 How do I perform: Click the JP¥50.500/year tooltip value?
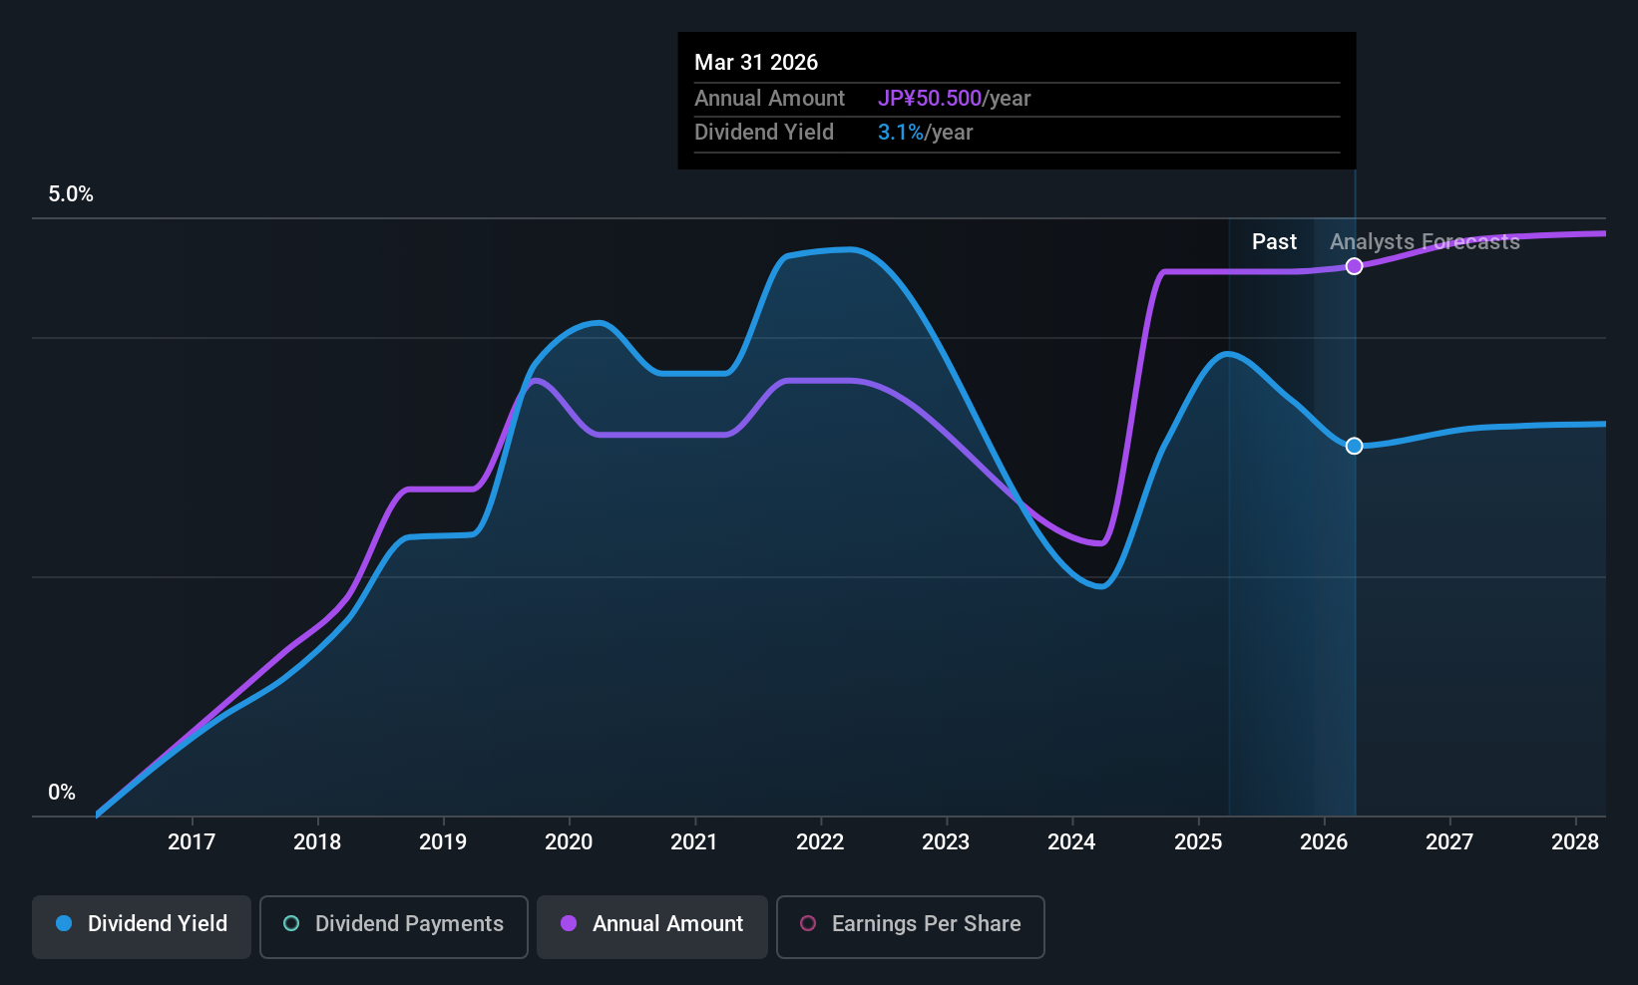point(954,99)
